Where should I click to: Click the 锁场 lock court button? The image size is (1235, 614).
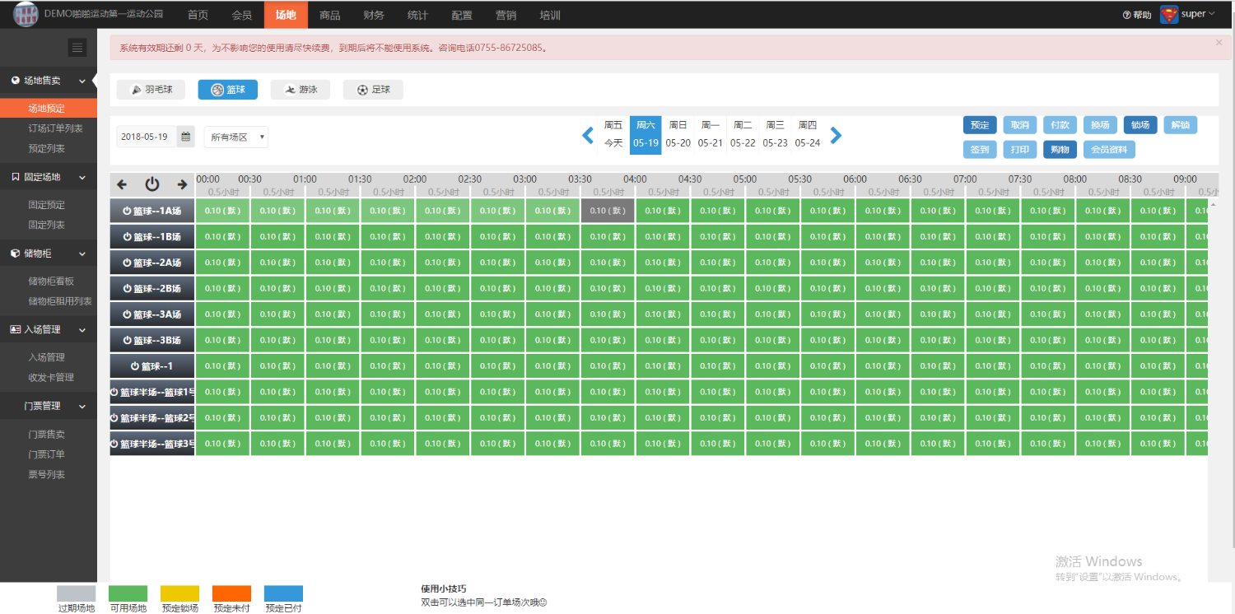click(x=1140, y=125)
